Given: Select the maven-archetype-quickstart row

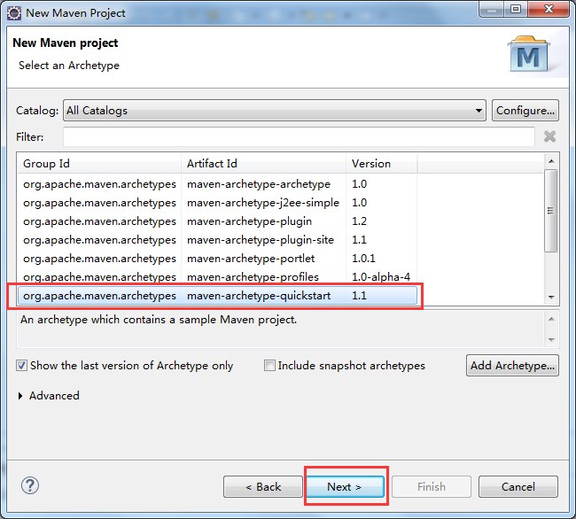Looking at the screenshot, I should 217,296.
